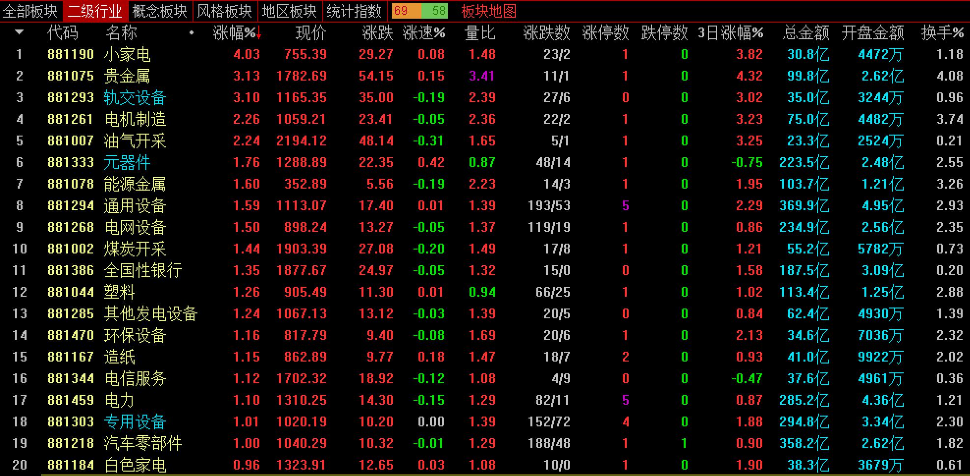Click code 881075
This screenshot has width=970, height=476.
click(x=71, y=76)
